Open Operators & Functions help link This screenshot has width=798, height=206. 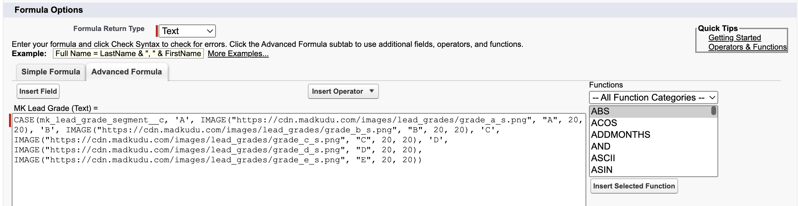pos(747,47)
